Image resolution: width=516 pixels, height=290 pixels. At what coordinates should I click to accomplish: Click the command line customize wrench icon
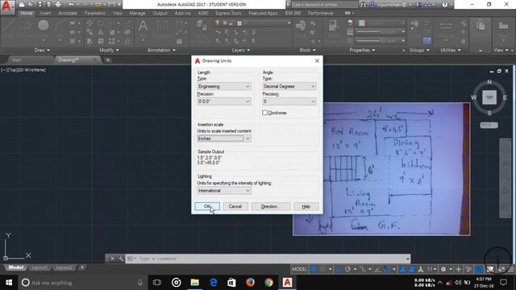tap(121, 259)
